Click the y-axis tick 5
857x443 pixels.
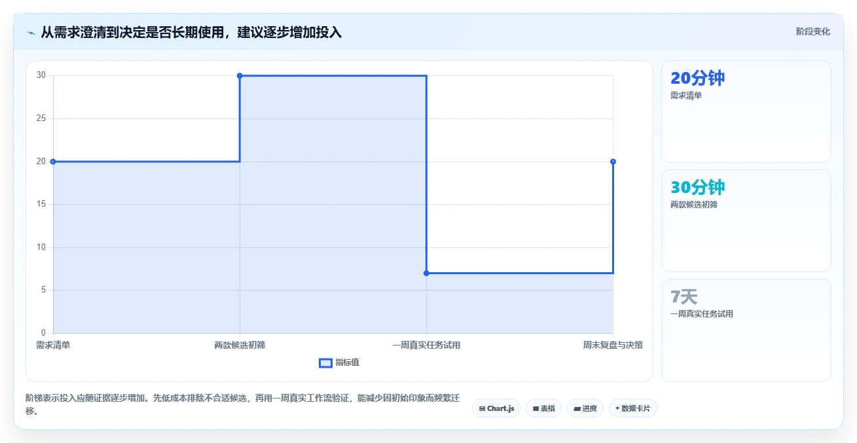pos(43,290)
